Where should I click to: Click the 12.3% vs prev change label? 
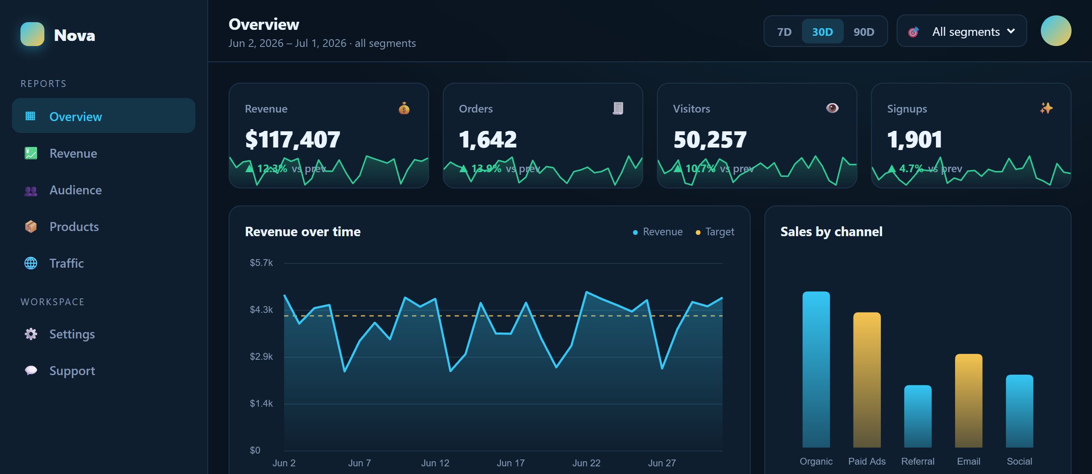pyautogui.click(x=286, y=168)
